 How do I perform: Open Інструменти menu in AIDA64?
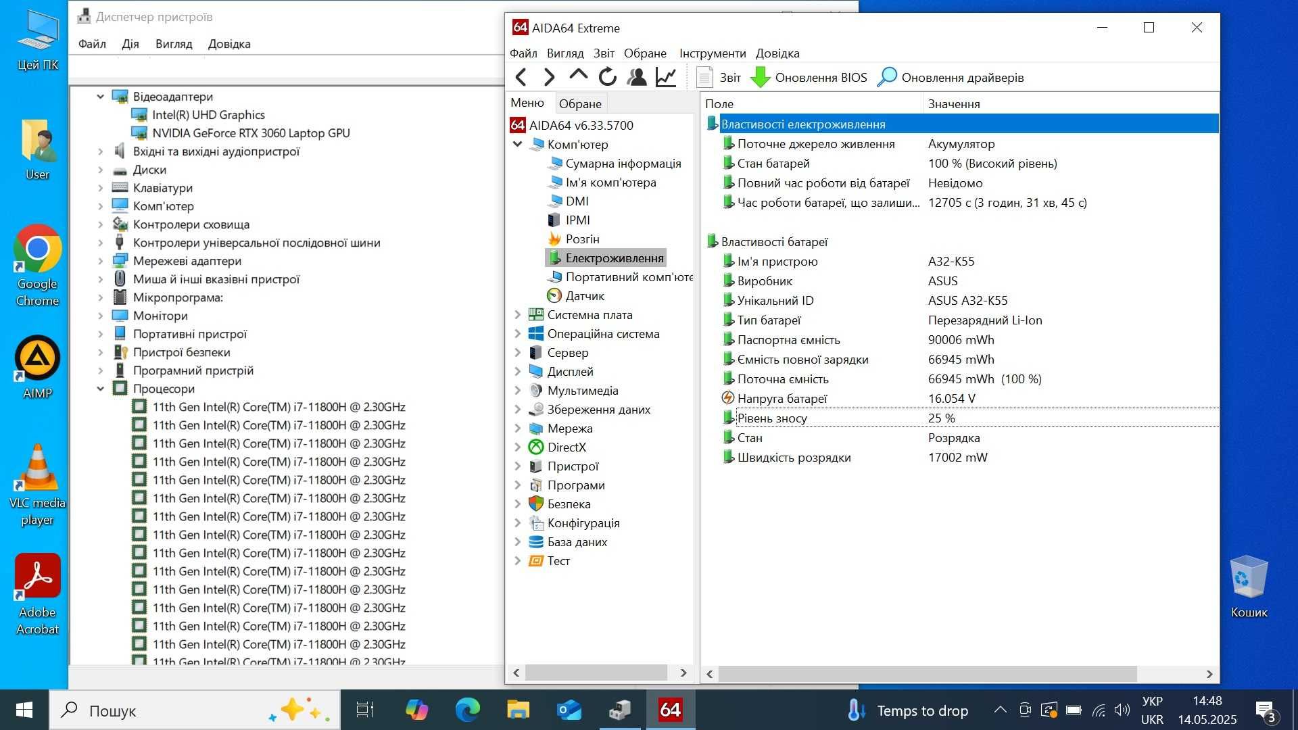click(x=713, y=53)
